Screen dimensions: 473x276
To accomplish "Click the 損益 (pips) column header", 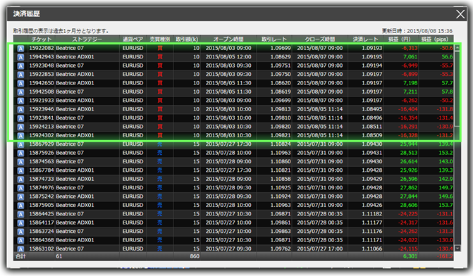I will click(435, 39).
